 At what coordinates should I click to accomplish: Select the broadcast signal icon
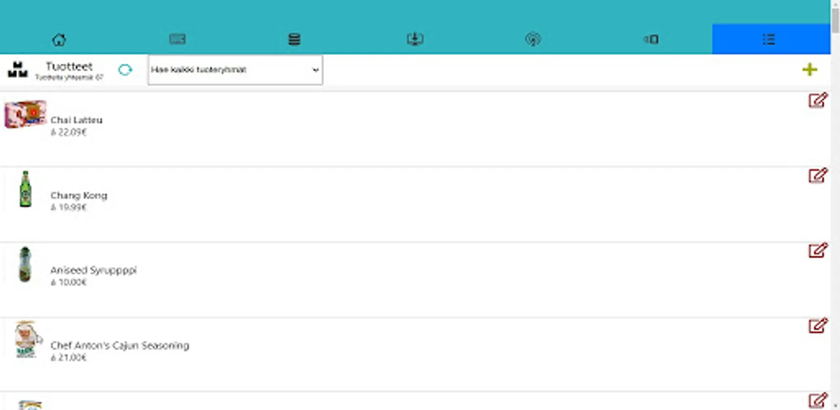[x=532, y=40]
